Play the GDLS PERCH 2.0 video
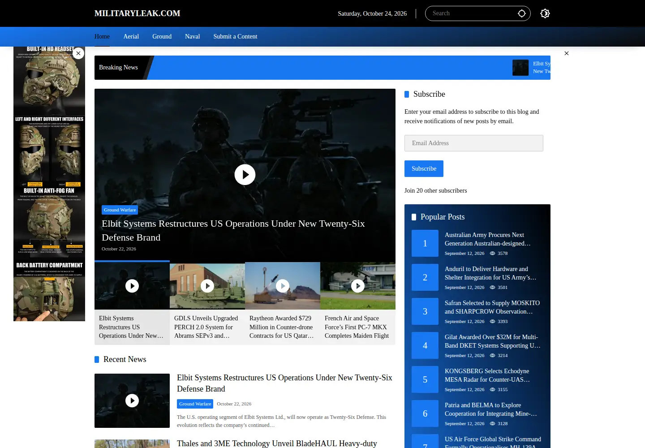This screenshot has height=448, width=645. pyautogui.click(x=207, y=286)
